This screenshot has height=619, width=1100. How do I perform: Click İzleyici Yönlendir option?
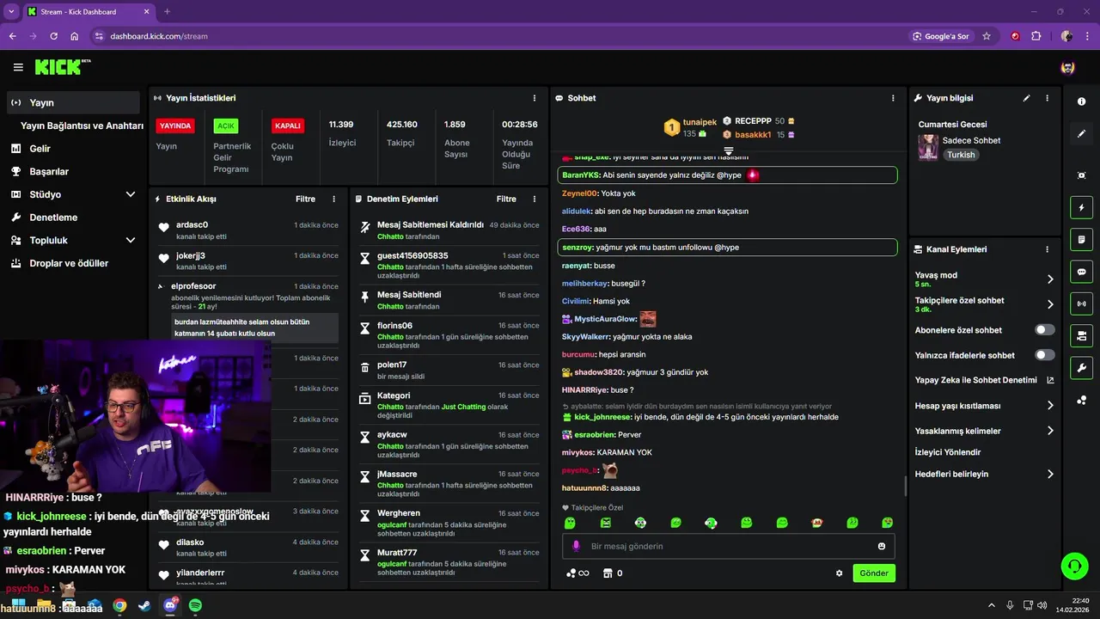click(x=948, y=452)
